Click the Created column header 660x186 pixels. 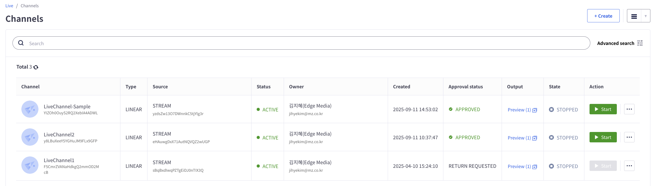[401, 87]
